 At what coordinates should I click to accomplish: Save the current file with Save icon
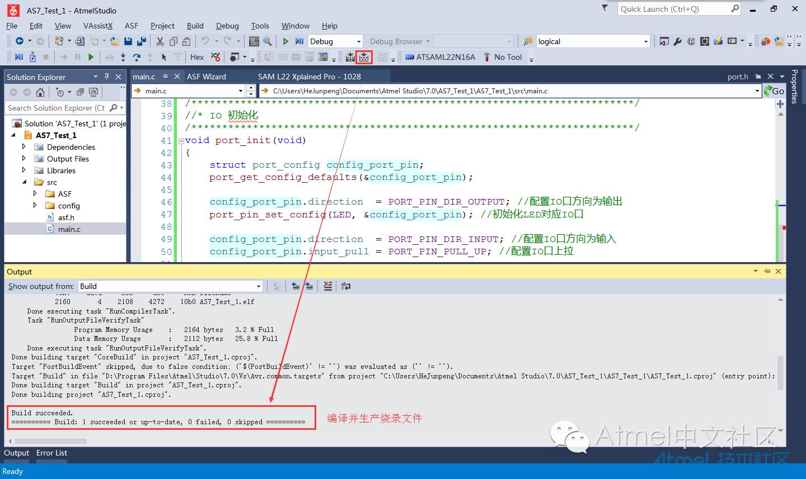click(x=128, y=41)
